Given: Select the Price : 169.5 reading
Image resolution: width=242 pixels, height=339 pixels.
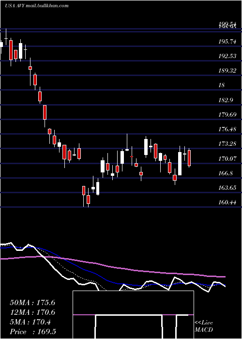Looking at the screenshot, I should click(33, 332).
